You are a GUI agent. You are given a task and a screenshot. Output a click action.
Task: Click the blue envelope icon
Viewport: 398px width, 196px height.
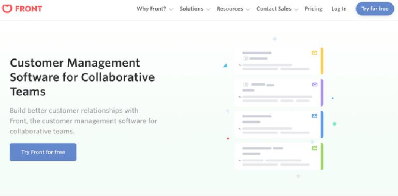315,116
